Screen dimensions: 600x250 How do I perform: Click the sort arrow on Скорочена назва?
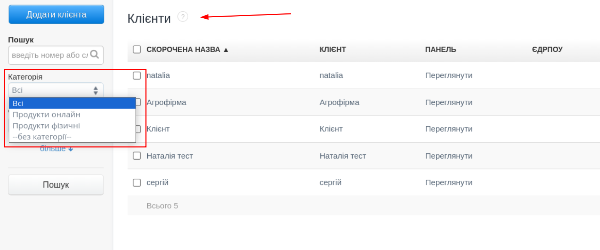coord(226,50)
